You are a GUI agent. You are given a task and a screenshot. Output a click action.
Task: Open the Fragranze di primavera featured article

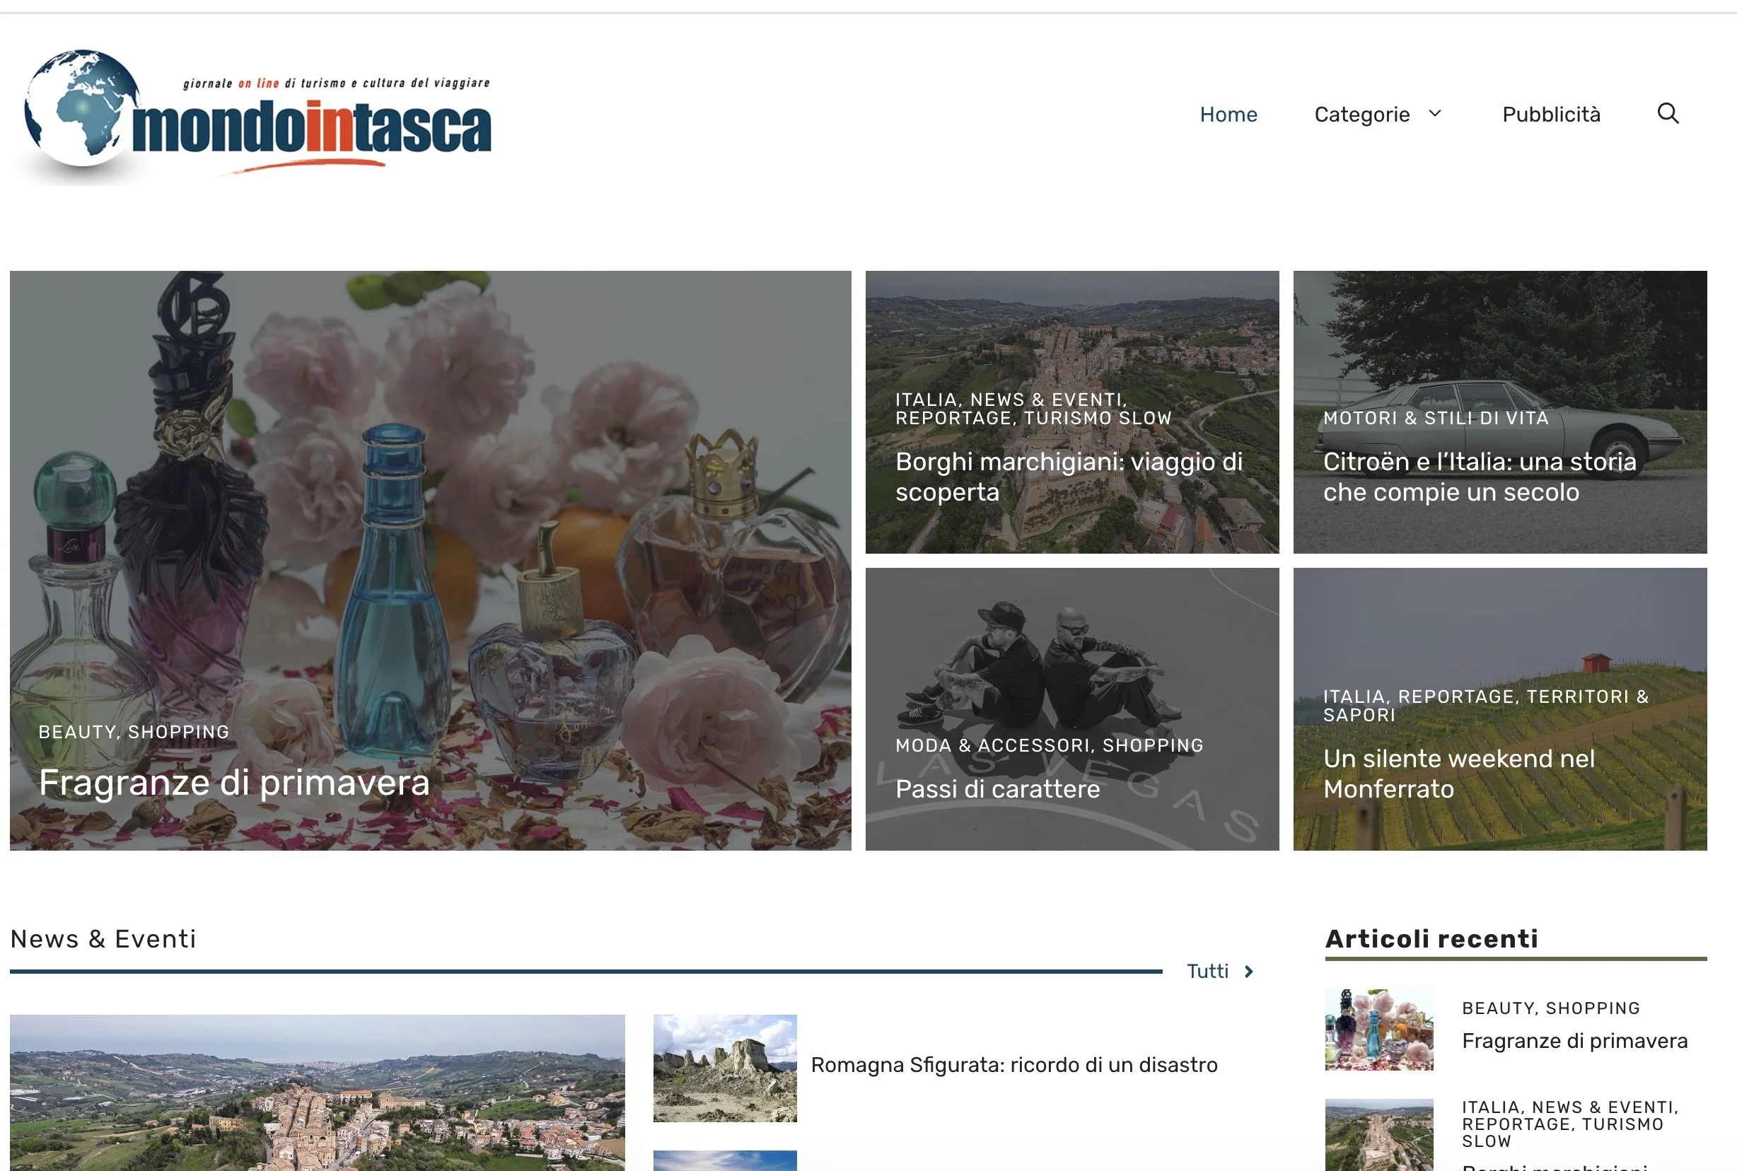(233, 783)
